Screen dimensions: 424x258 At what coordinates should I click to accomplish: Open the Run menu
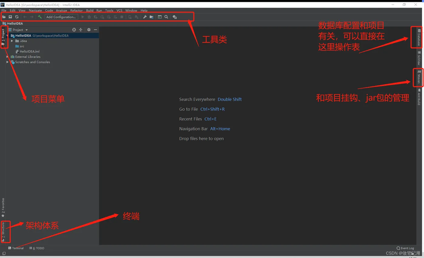99,10
